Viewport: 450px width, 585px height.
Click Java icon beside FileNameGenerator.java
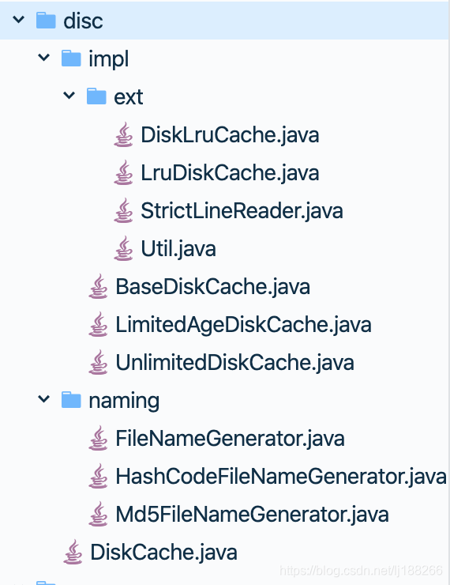click(x=98, y=438)
